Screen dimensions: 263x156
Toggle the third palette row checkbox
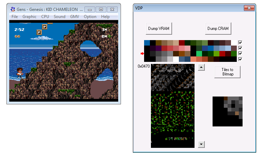click(x=240, y=54)
